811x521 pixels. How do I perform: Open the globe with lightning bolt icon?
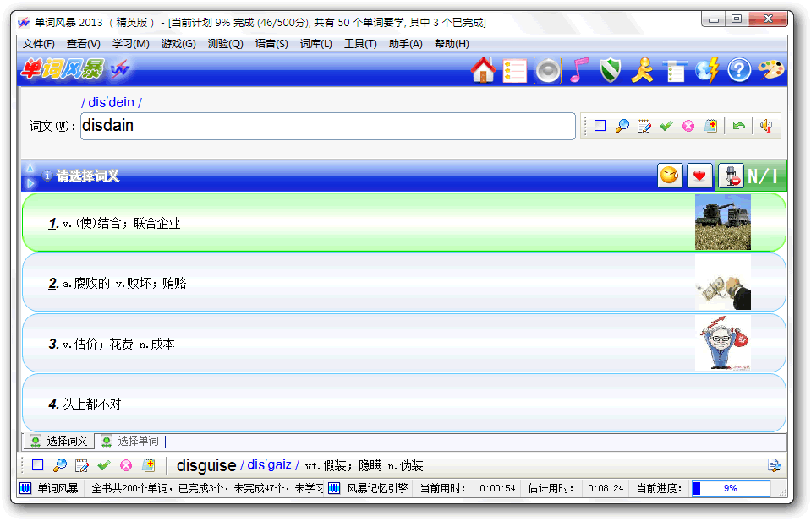click(707, 70)
